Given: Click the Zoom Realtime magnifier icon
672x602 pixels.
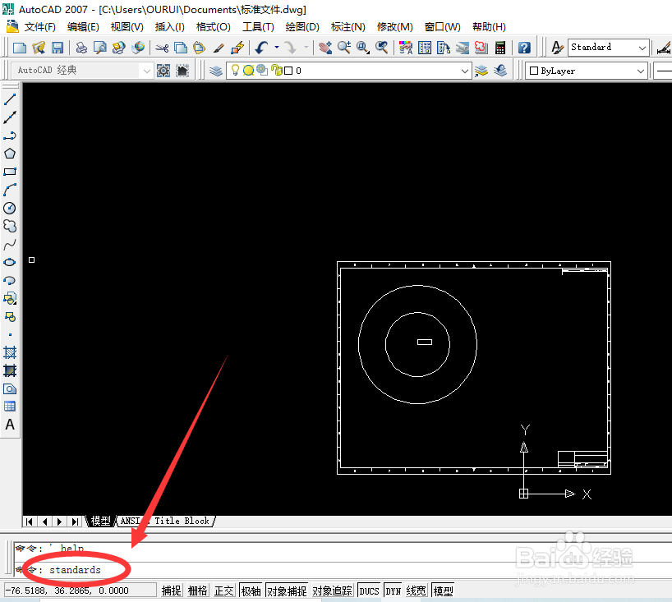Looking at the screenshot, I should pos(344,48).
